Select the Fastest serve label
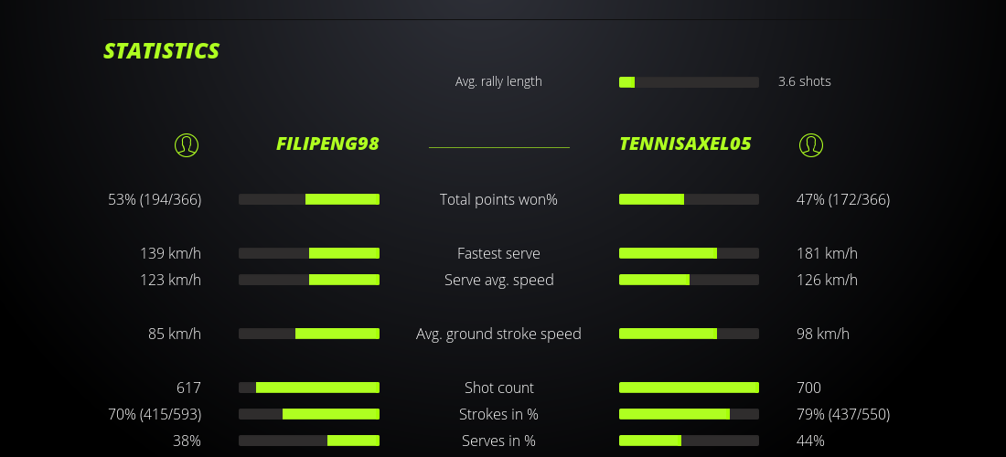This screenshot has width=1006, height=457. 498,253
